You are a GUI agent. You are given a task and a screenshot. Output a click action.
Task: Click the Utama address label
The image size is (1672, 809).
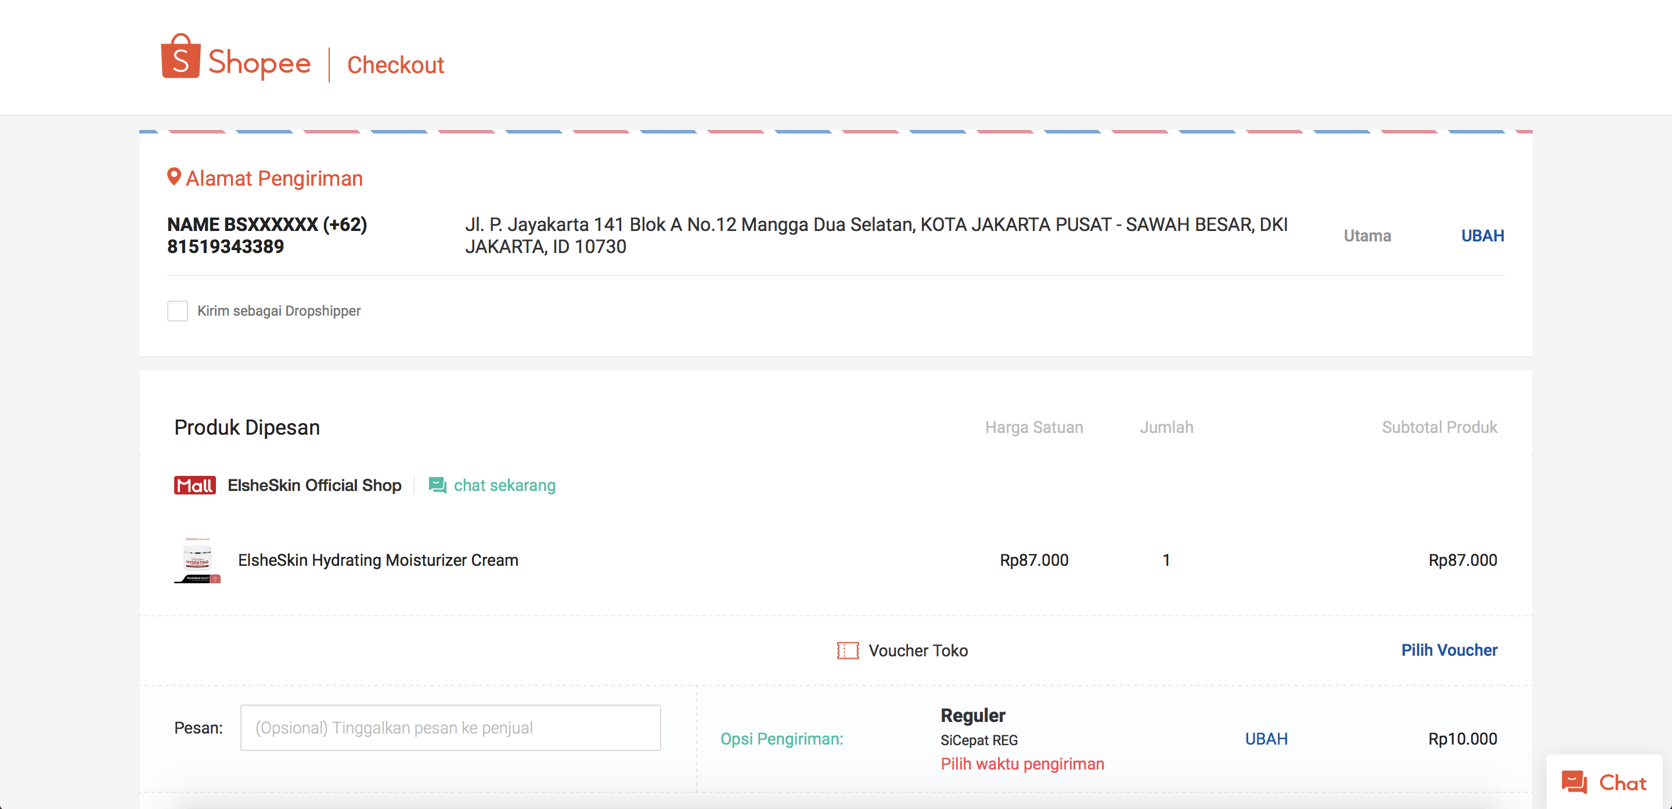click(1367, 236)
